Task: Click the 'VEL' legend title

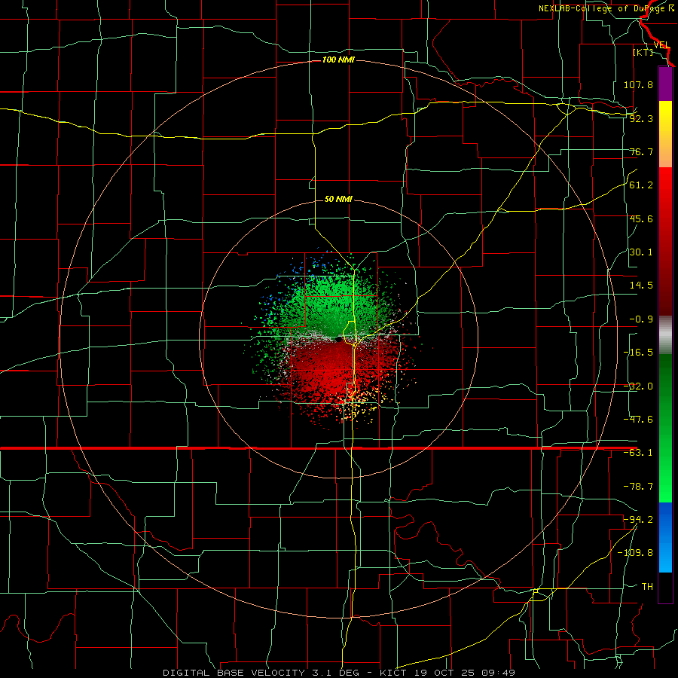Action: [x=661, y=45]
